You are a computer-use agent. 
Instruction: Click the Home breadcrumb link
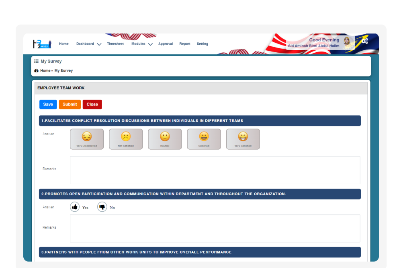point(45,70)
